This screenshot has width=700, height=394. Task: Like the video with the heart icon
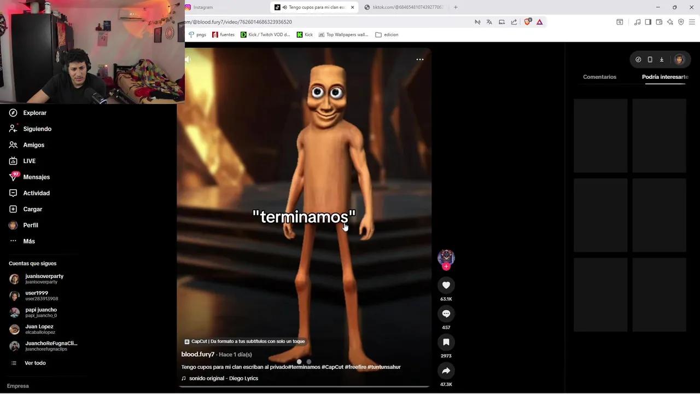[446, 285]
